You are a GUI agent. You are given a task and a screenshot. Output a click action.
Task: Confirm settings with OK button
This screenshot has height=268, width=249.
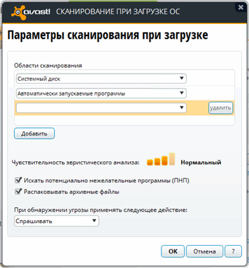click(173, 251)
